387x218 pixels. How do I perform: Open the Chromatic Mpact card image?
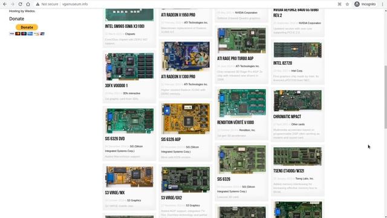[x=298, y=101]
